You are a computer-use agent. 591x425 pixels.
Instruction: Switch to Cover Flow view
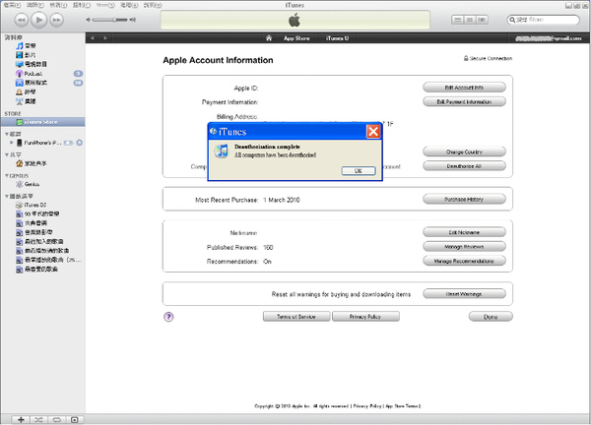tap(482, 20)
